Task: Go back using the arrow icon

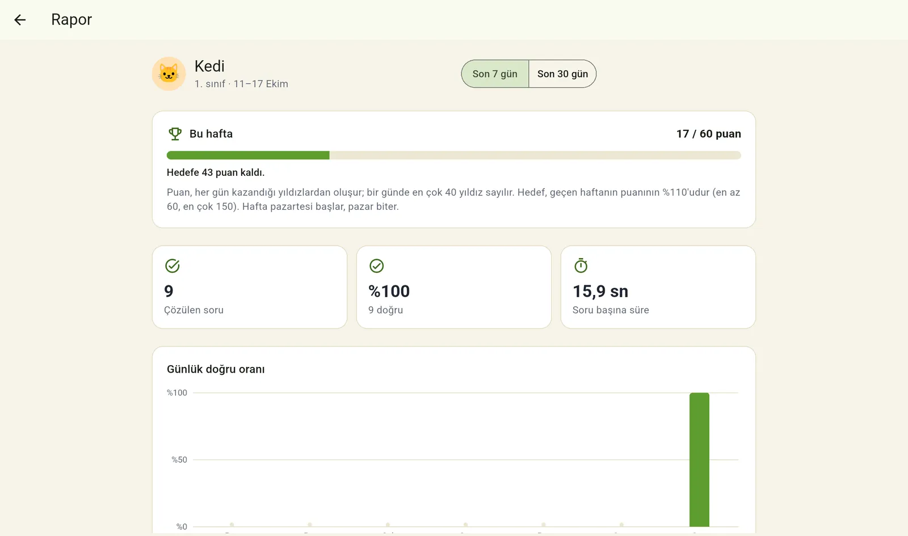Action: (x=20, y=20)
